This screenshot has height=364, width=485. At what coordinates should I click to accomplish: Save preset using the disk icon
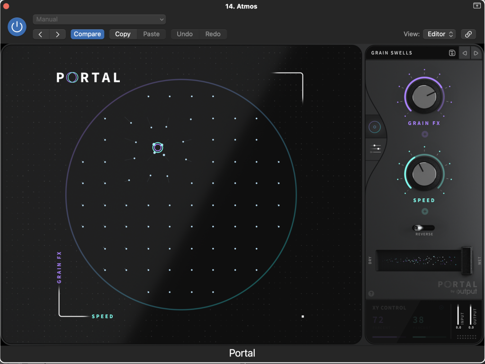pos(452,53)
